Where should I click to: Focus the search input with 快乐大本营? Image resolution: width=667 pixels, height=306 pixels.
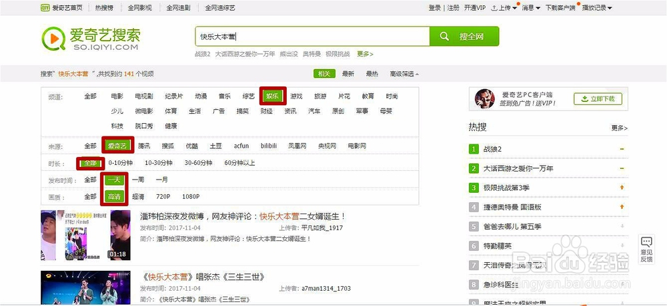[312, 37]
